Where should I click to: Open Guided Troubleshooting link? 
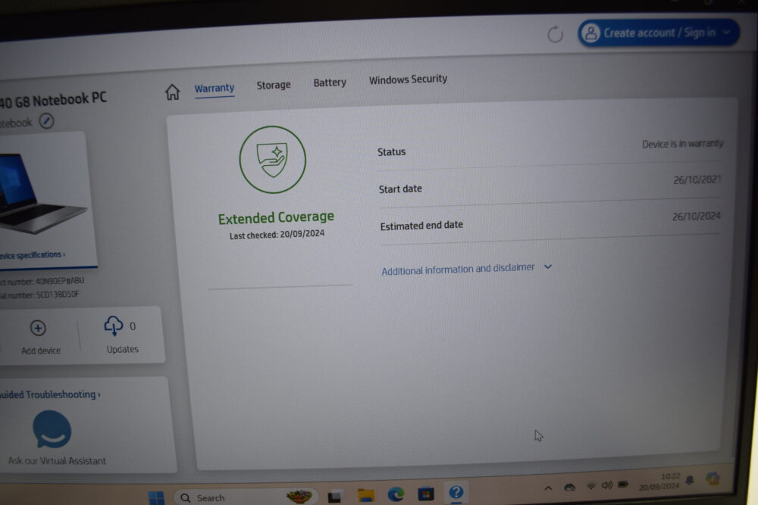point(50,394)
